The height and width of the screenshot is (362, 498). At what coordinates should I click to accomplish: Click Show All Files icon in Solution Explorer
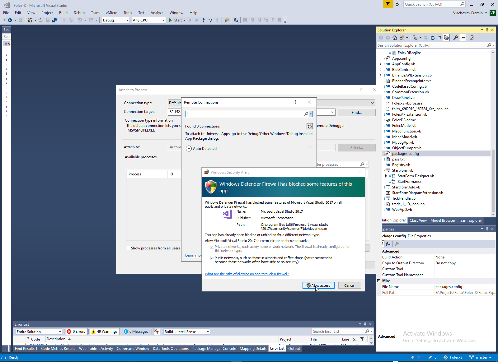[446, 38]
